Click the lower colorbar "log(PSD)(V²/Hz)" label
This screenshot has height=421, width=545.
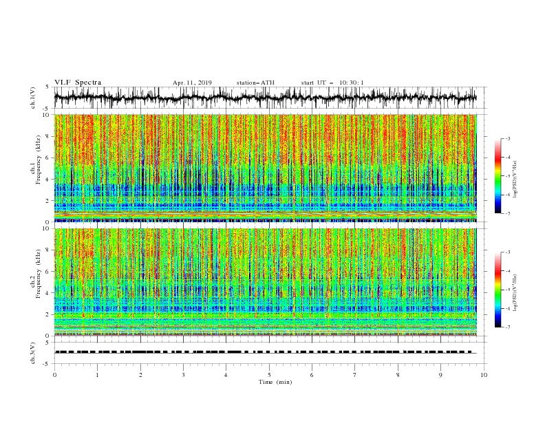pos(515,292)
